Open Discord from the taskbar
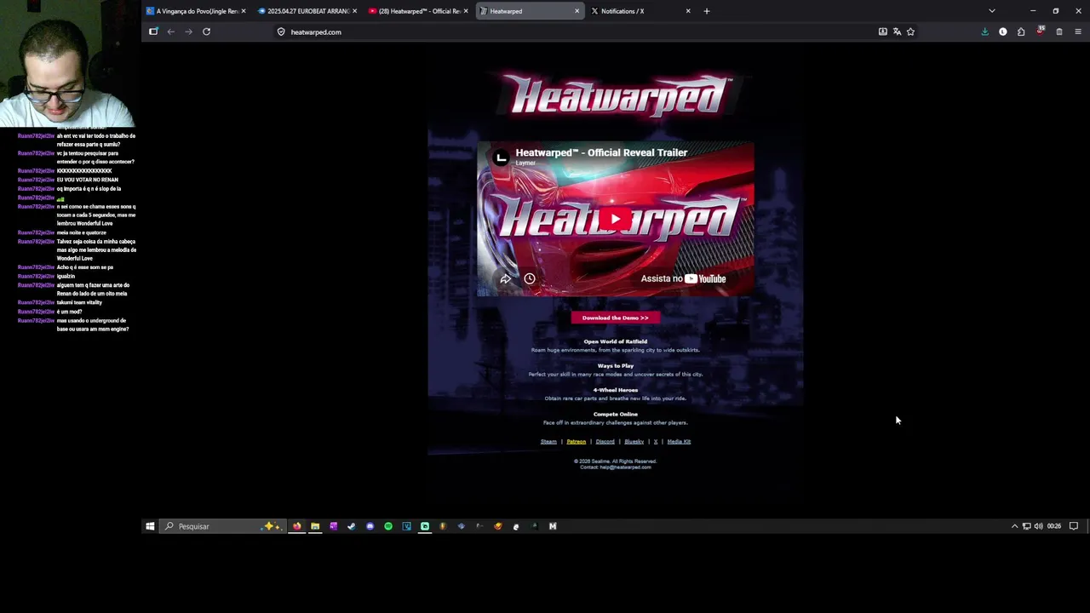The width and height of the screenshot is (1090, 613). pyautogui.click(x=370, y=526)
